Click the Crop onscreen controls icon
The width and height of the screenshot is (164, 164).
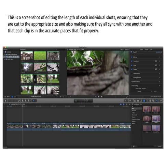tap(156, 65)
